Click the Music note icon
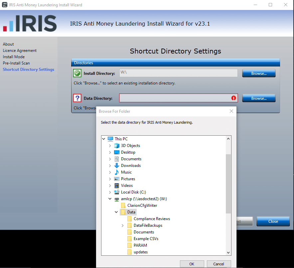Image resolution: width=294 pixels, height=268 pixels. point(117,172)
